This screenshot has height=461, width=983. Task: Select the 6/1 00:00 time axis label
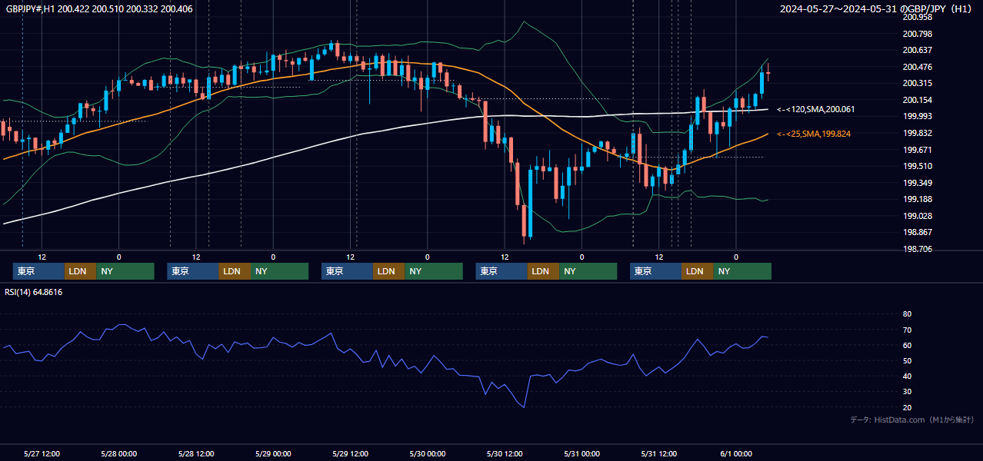[x=736, y=453]
